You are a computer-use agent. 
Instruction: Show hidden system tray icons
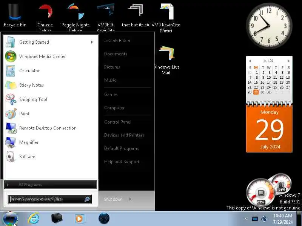coord(246,219)
